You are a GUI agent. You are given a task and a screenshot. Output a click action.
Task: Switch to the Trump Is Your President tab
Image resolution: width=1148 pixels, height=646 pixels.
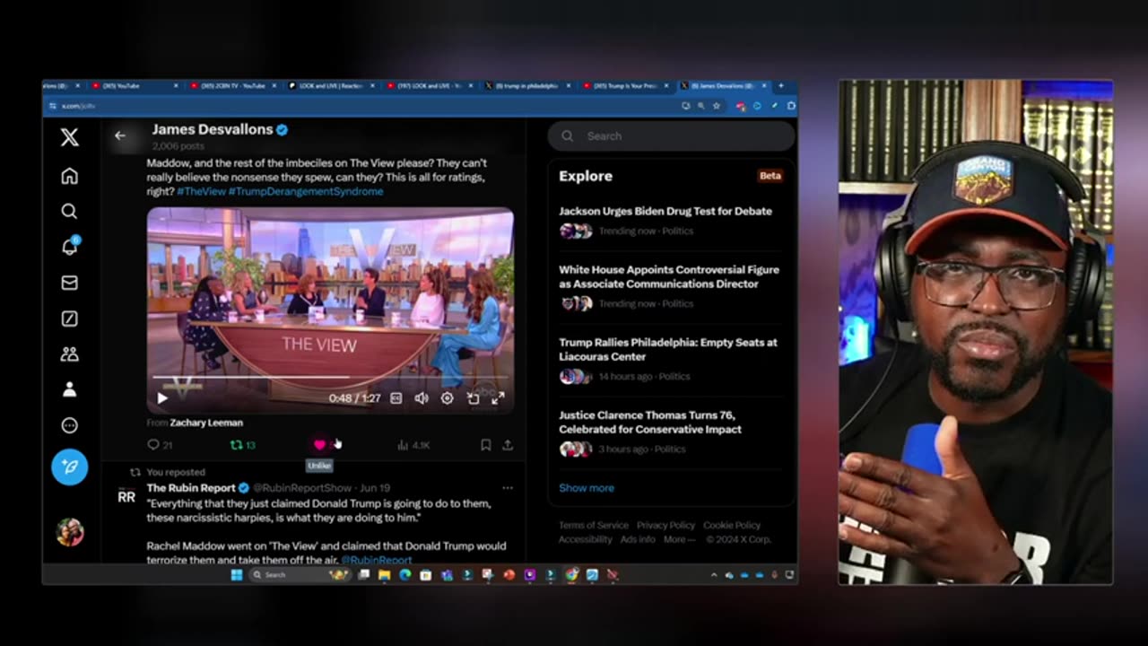click(x=625, y=86)
